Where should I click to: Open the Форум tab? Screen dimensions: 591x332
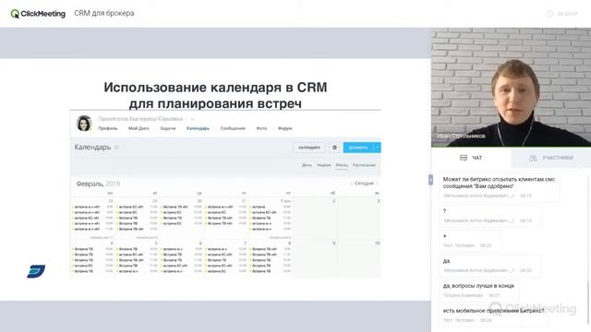284,128
